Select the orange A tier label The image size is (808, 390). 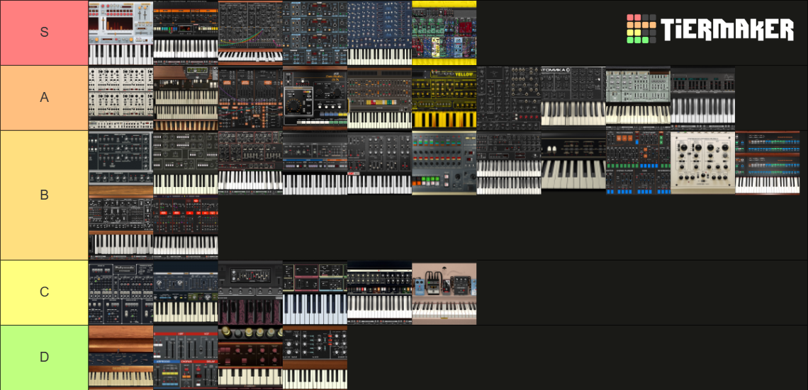point(45,97)
